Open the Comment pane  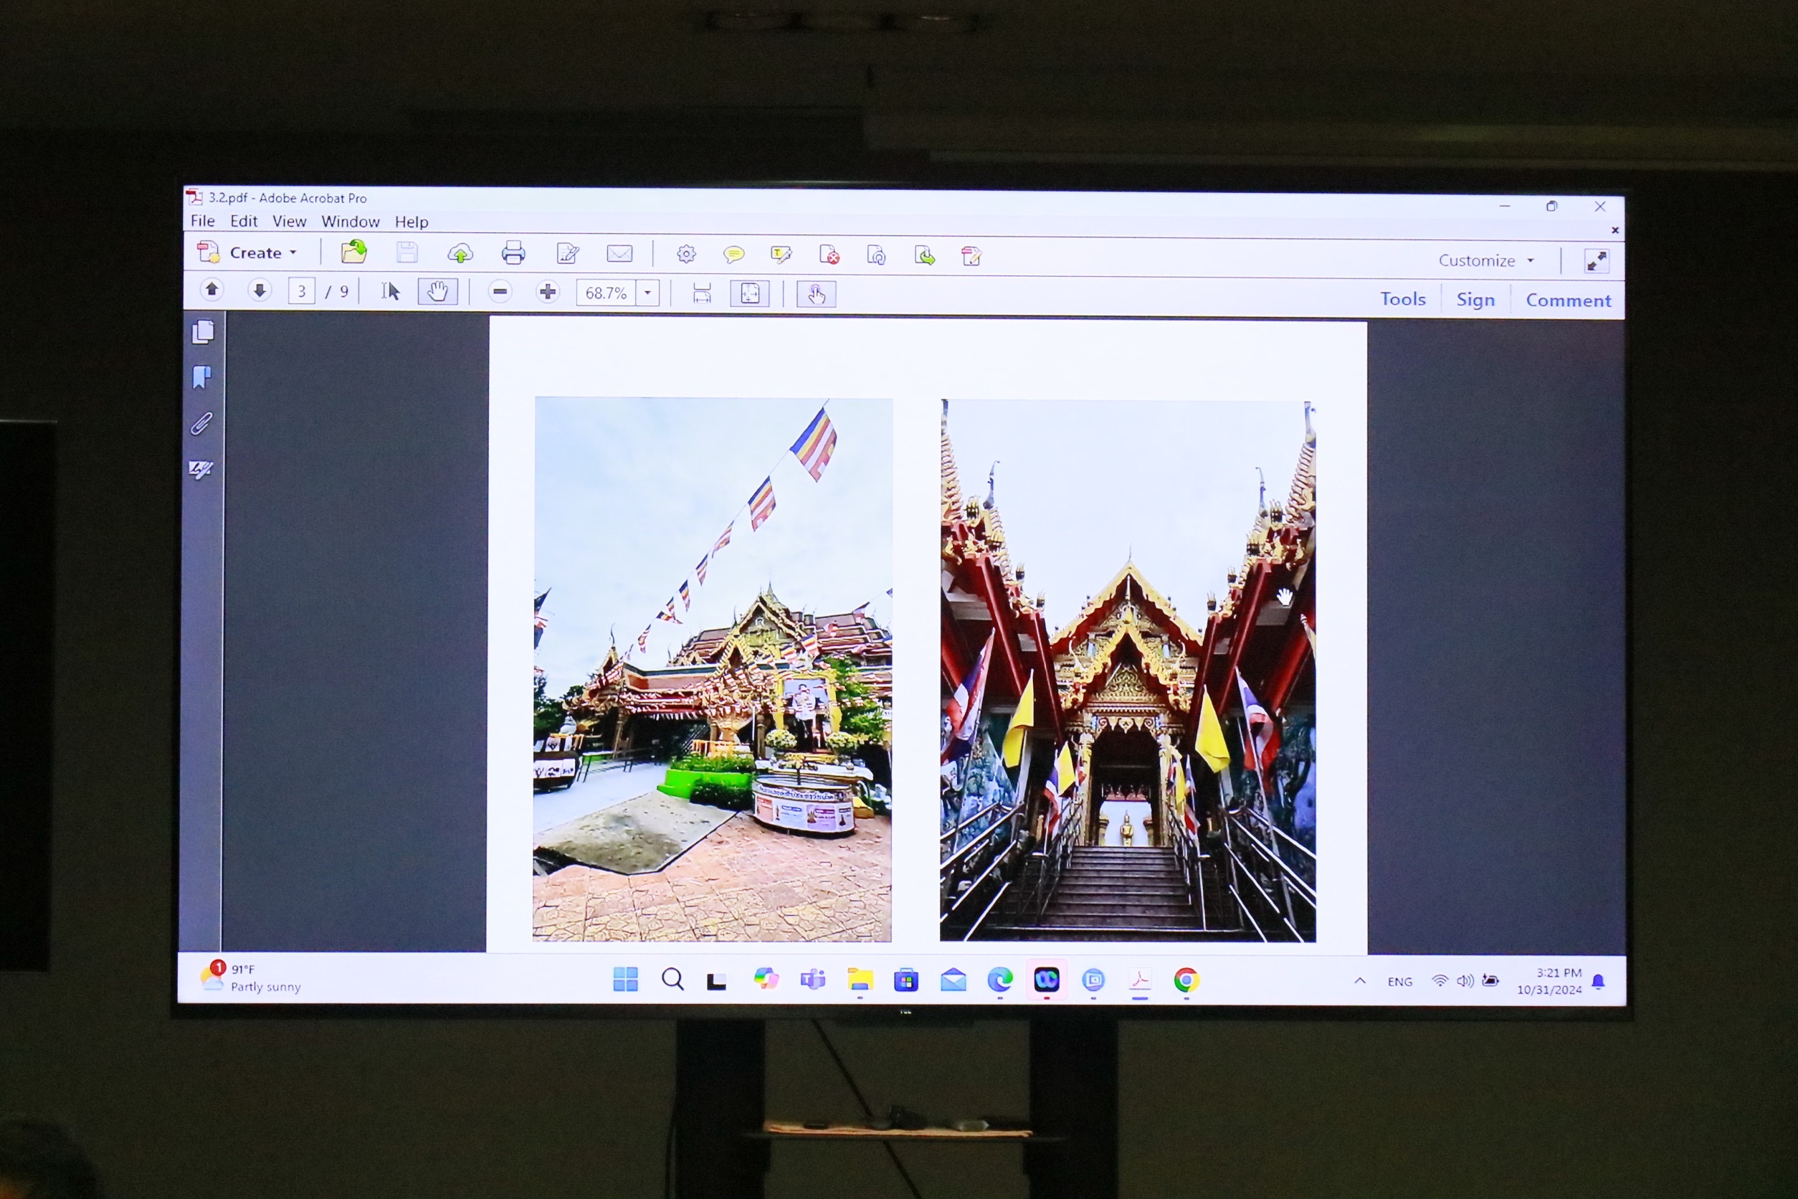[1568, 300]
